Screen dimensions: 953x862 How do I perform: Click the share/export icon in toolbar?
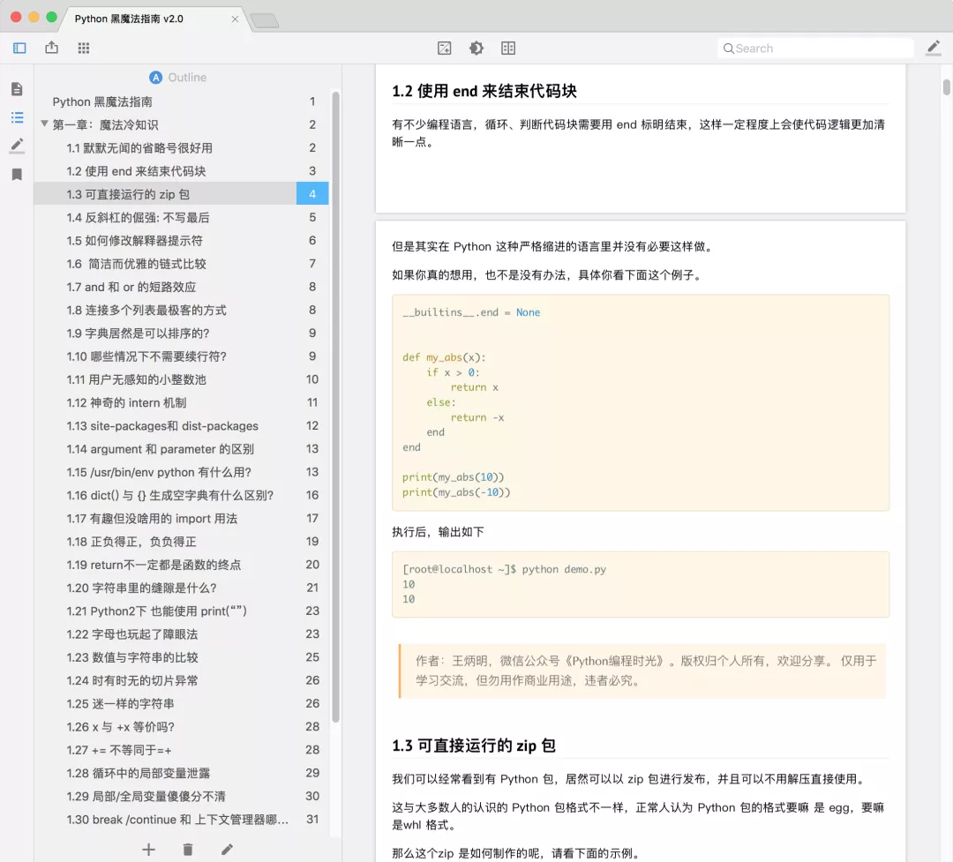pos(51,49)
